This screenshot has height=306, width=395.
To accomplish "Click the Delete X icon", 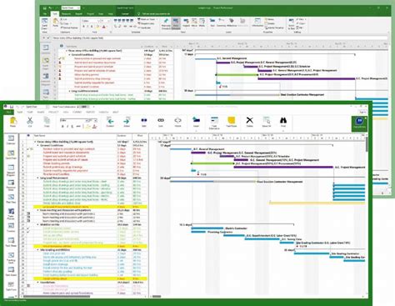I will pyautogui.click(x=249, y=120).
